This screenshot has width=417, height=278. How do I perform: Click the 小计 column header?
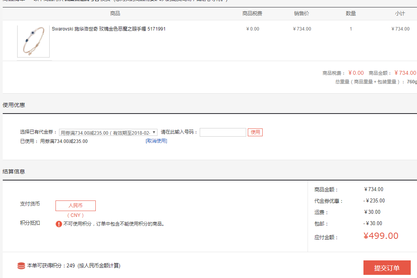pyautogui.click(x=400, y=14)
